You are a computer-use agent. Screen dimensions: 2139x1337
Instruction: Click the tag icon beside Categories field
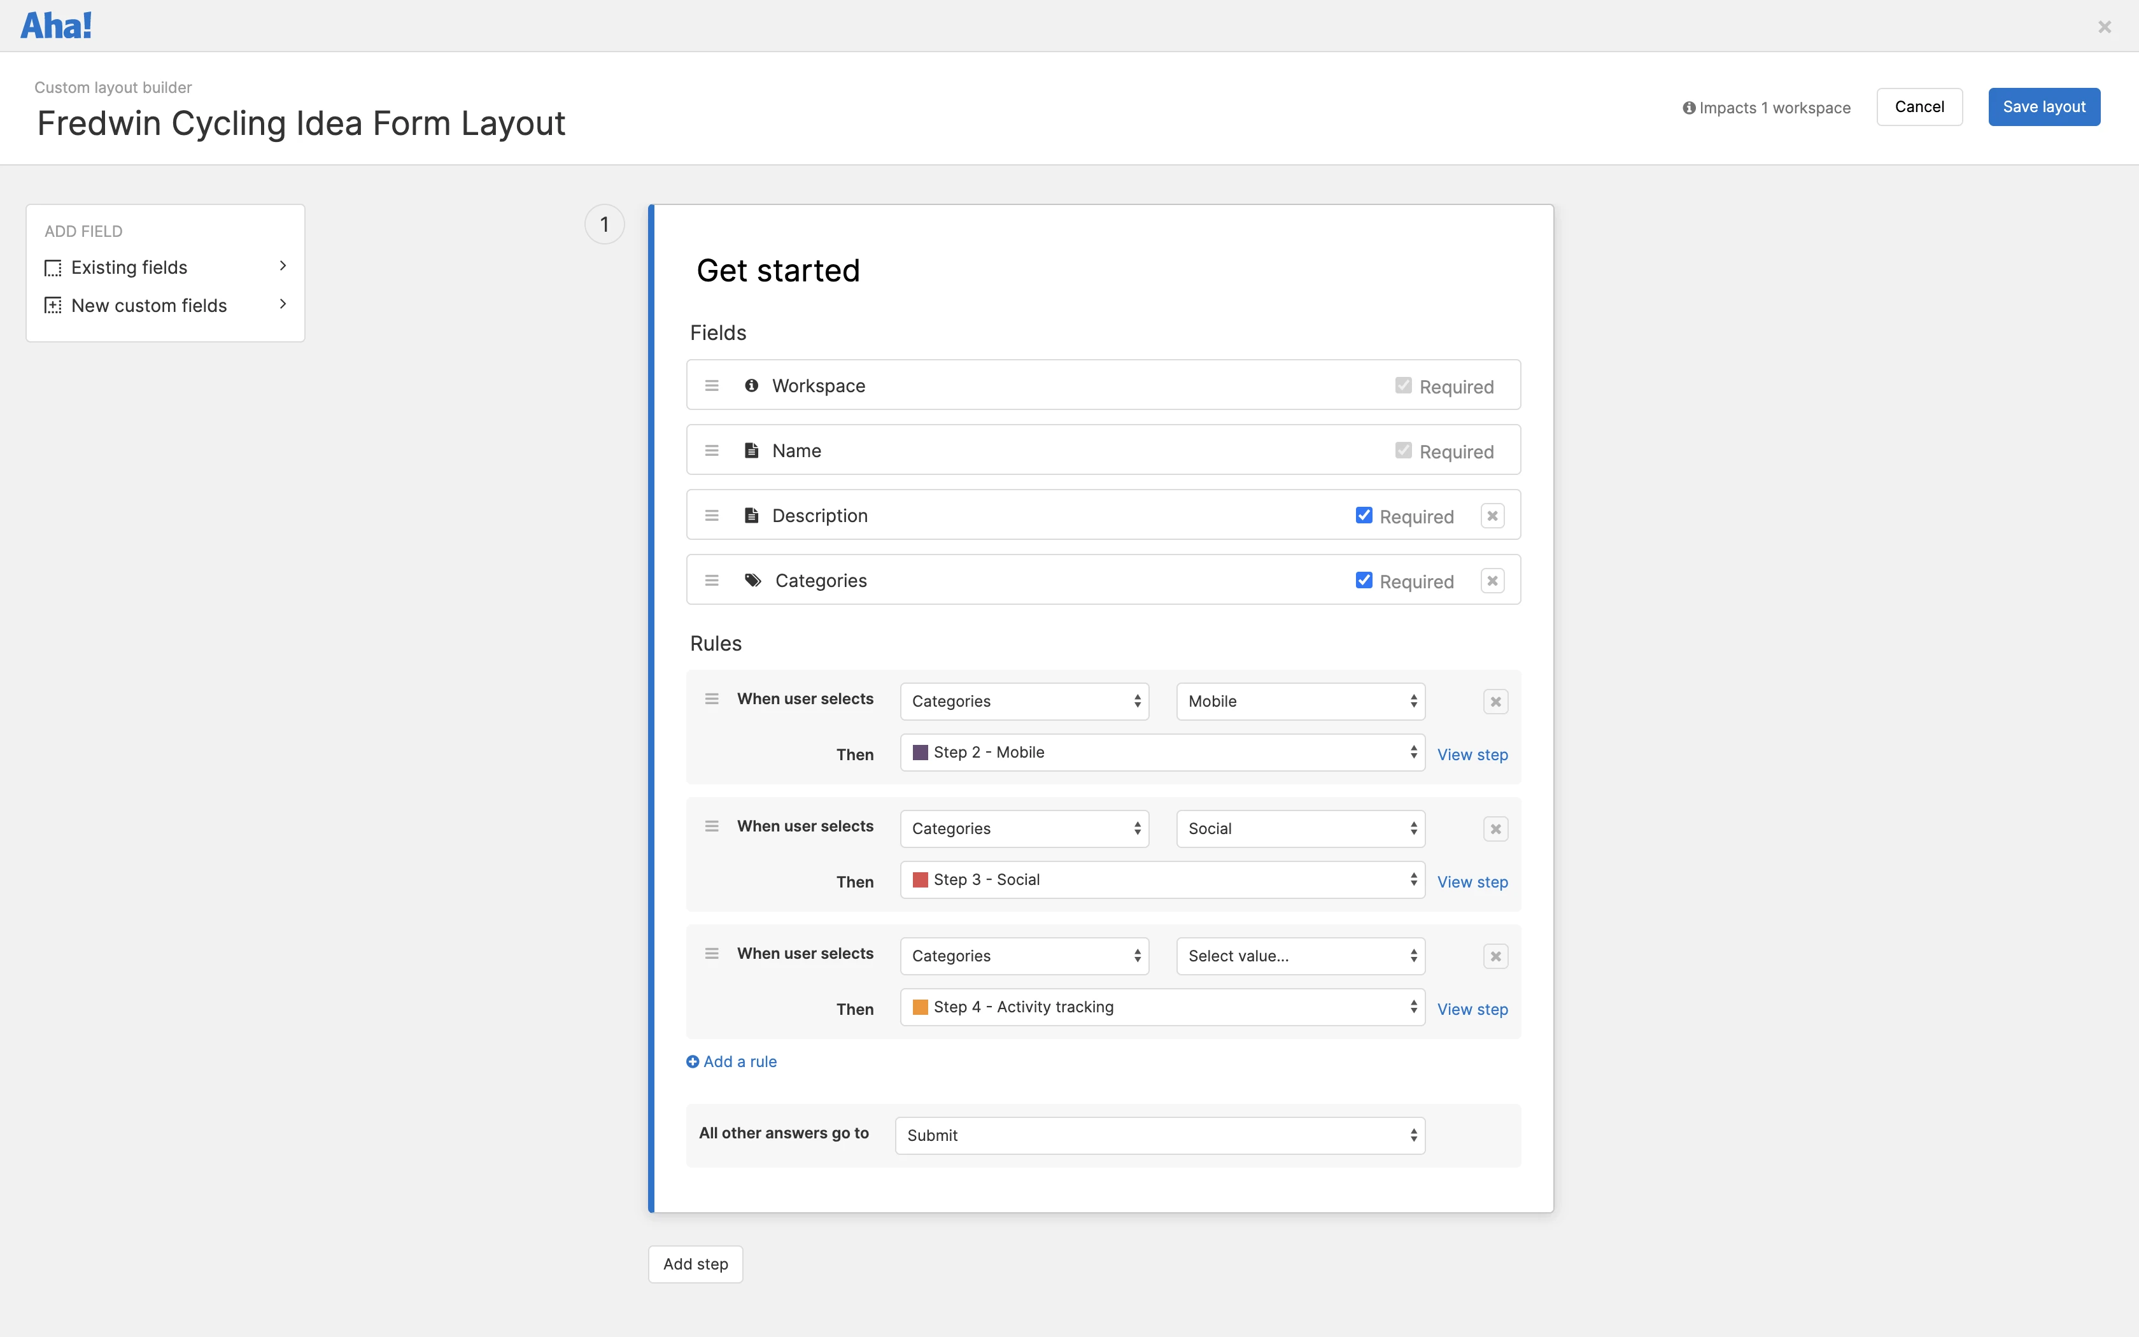click(x=752, y=581)
